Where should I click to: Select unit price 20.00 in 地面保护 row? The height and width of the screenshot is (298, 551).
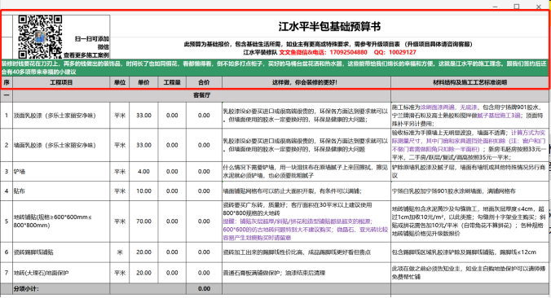143,273
